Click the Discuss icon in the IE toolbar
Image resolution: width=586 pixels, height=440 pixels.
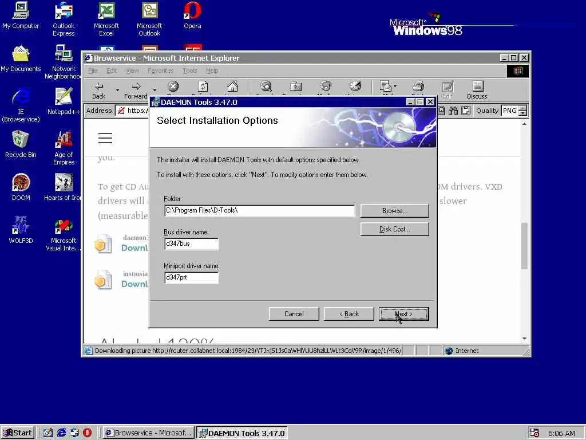pyautogui.click(x=477, y=90)
